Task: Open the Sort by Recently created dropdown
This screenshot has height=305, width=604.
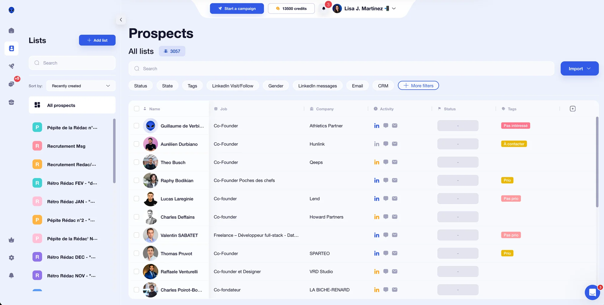Action: (81, 86)
